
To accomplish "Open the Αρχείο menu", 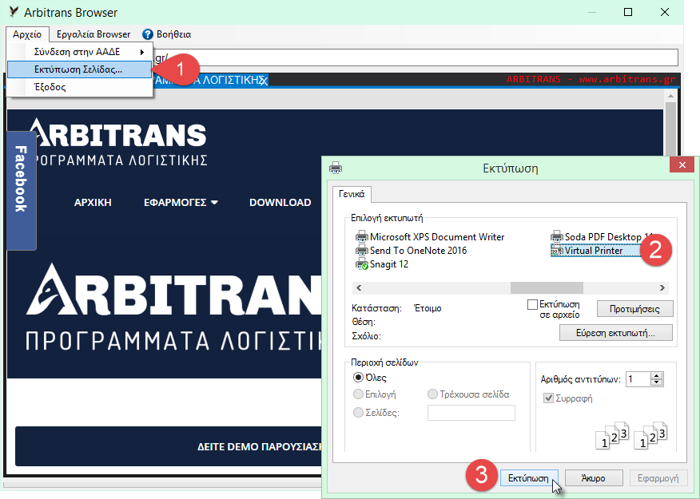I will 27,34.
